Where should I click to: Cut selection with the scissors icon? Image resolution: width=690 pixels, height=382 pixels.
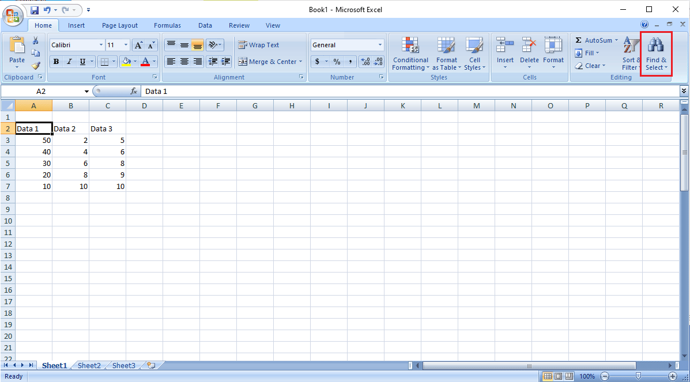tap(36, 40)
